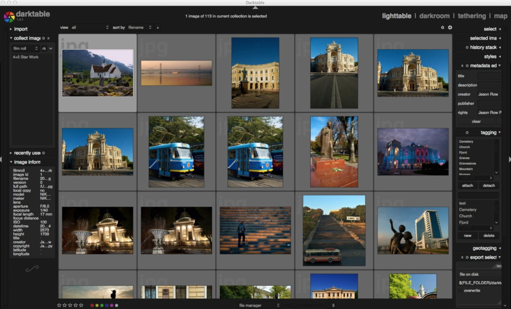Screen dimensions: 511x309
Task: Collapse the top panel arrow
Action: (255, 7)
